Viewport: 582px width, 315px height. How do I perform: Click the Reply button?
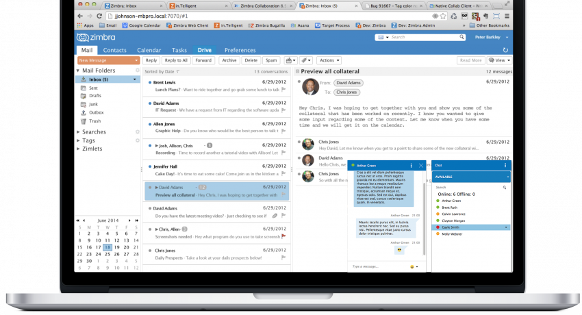[x=151, y=60]
